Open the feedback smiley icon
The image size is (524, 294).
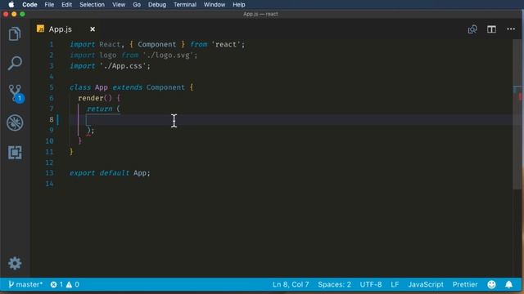[x=491, y=284]
